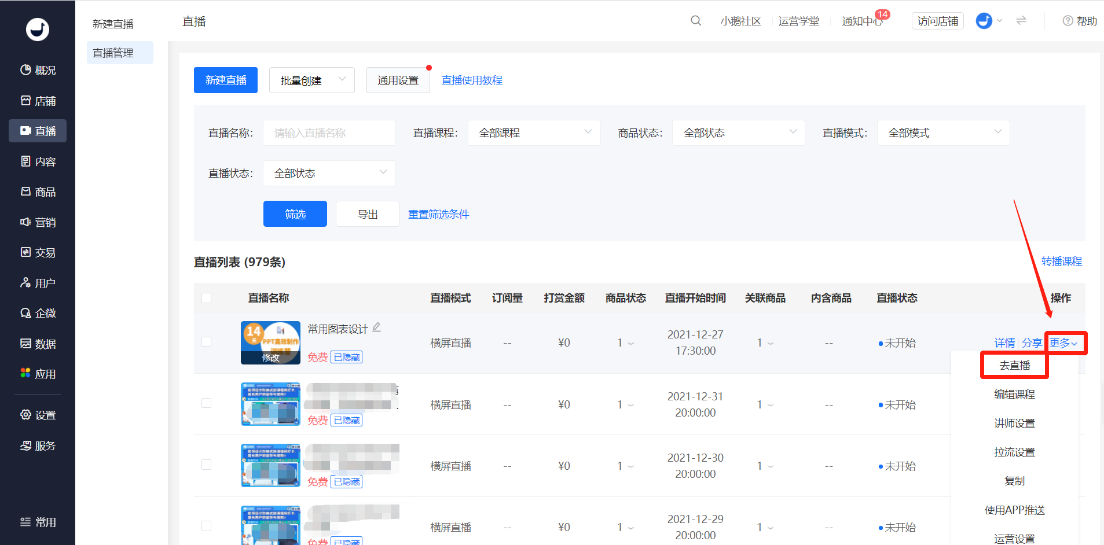Screen dimensions: 1104x545
Task: Open the 数据 data sidebar icon
Action: 26,344
